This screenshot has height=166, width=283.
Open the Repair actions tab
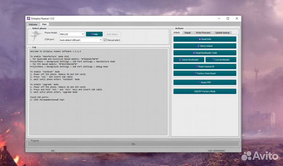188,33
